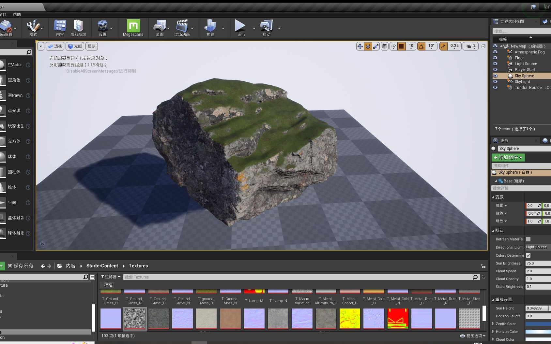
Task: Click the 启动 (Launch) toolbar icon
Action: point(267,28)
